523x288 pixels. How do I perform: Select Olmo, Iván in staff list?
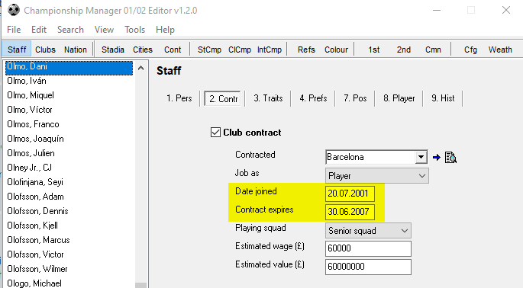[x=69, y=81]
